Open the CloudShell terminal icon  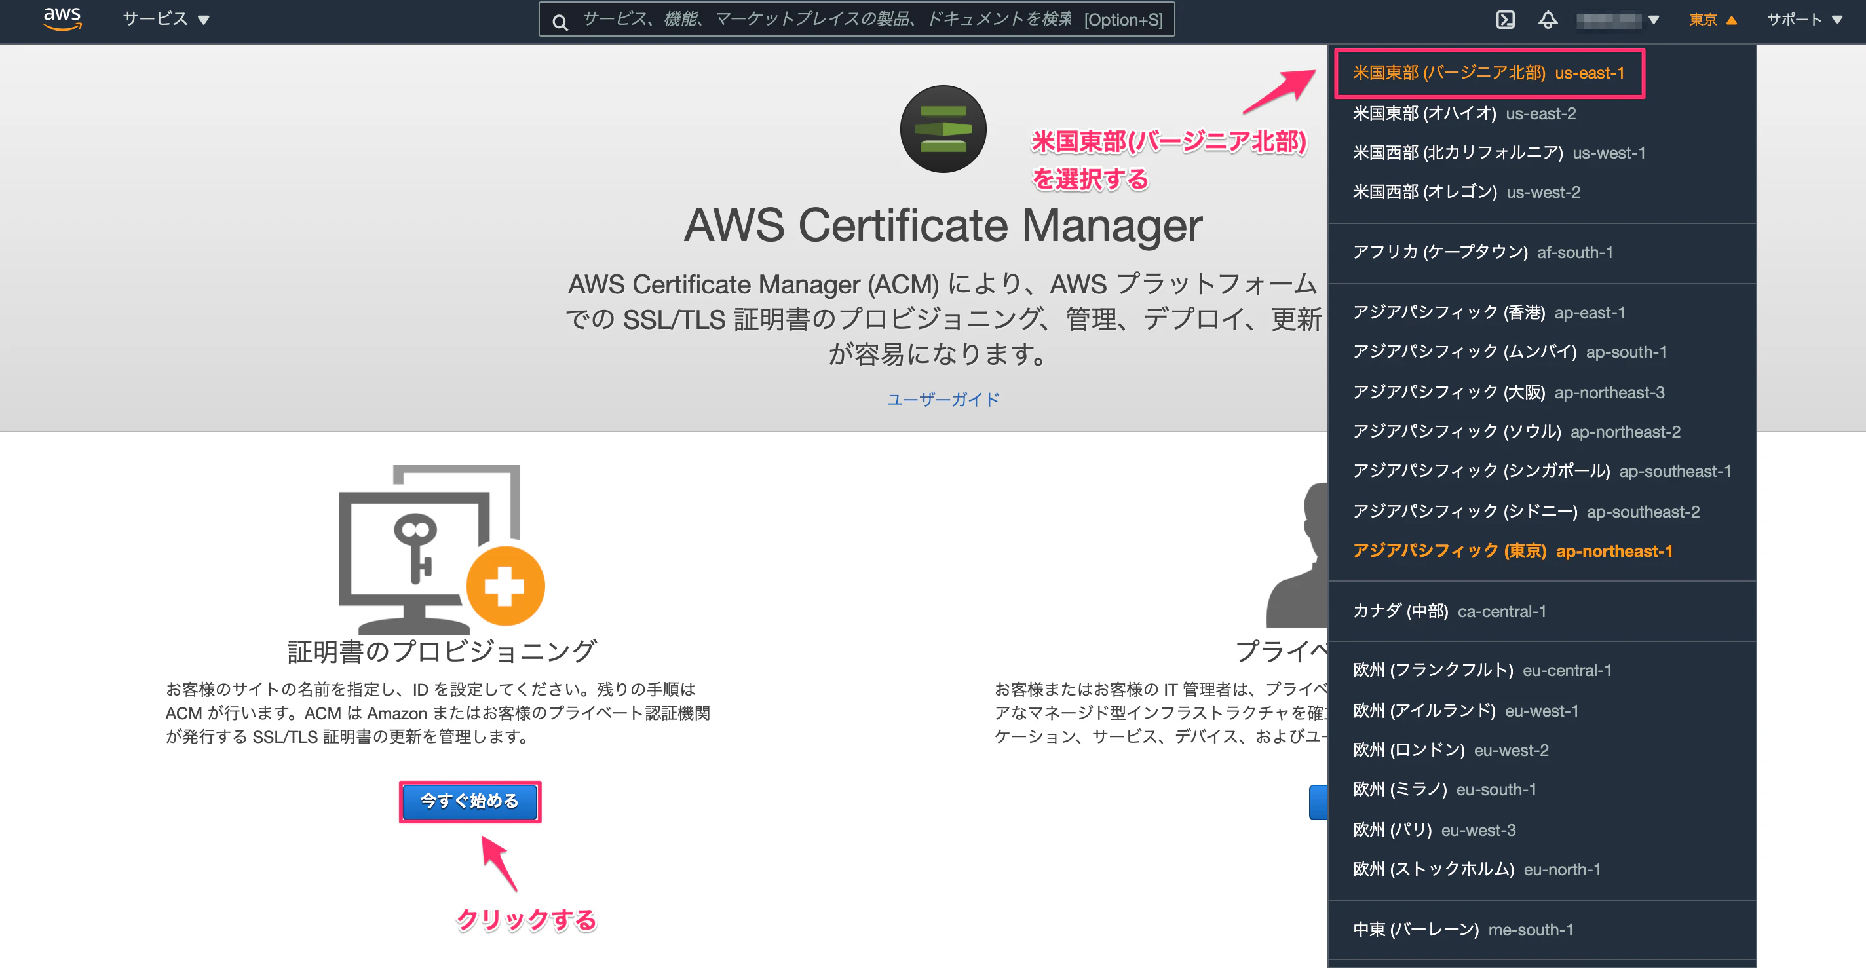1505,20
